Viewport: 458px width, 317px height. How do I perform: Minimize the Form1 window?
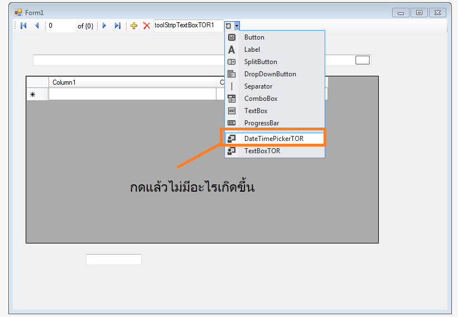point(401,13)
